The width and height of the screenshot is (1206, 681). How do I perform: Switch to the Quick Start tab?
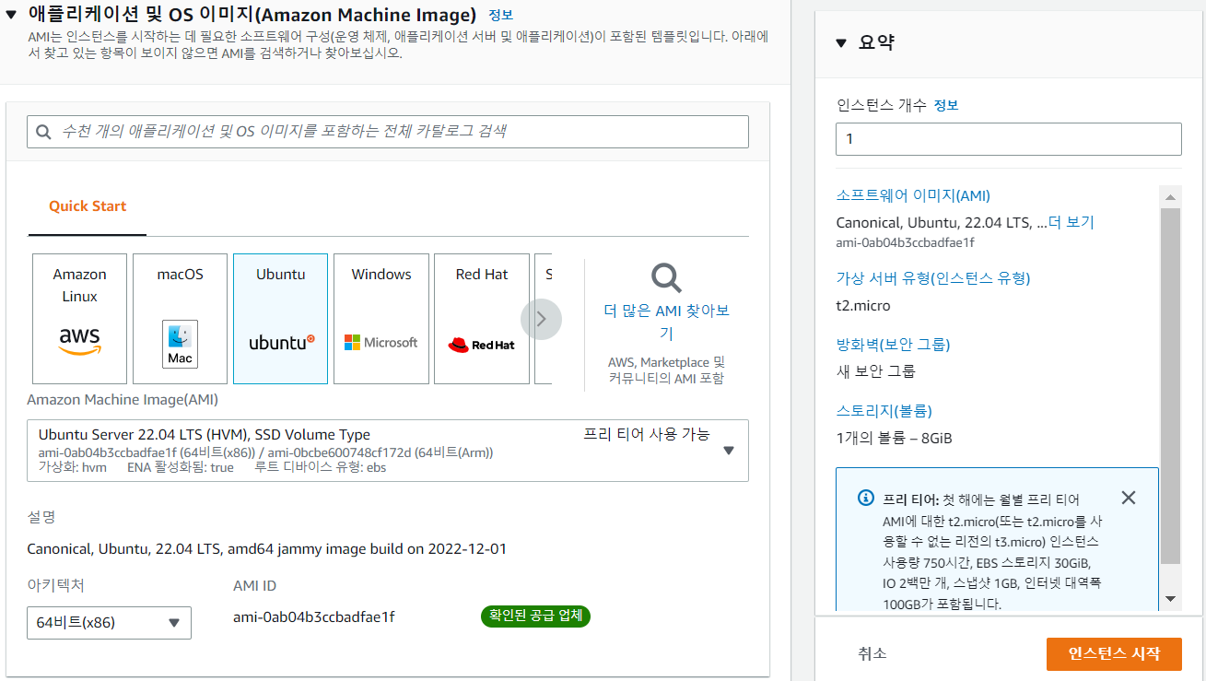(88, 206)
